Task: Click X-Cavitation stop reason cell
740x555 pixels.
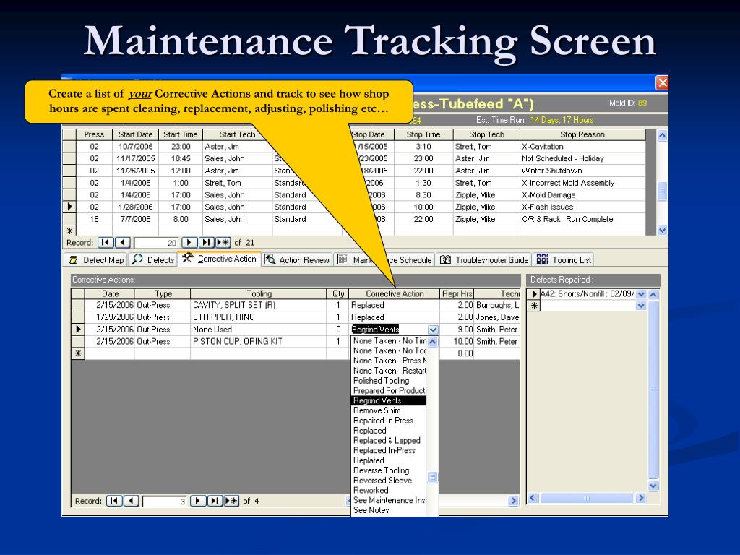Action: (582, 147)
